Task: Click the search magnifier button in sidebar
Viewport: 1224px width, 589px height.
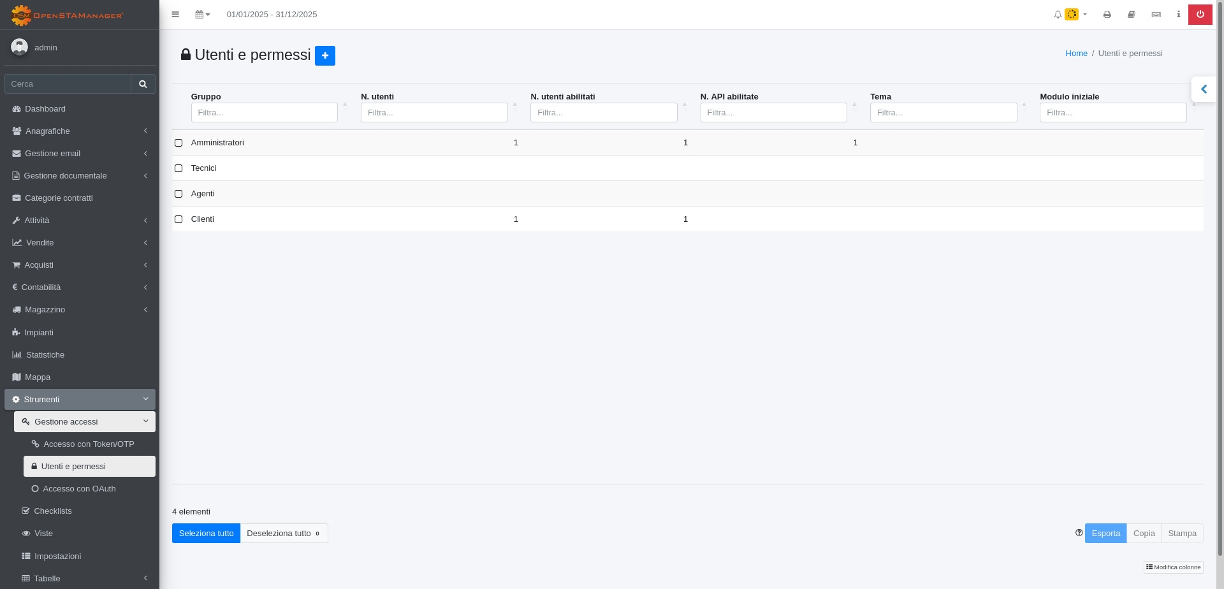Action: tap(143, 84)
